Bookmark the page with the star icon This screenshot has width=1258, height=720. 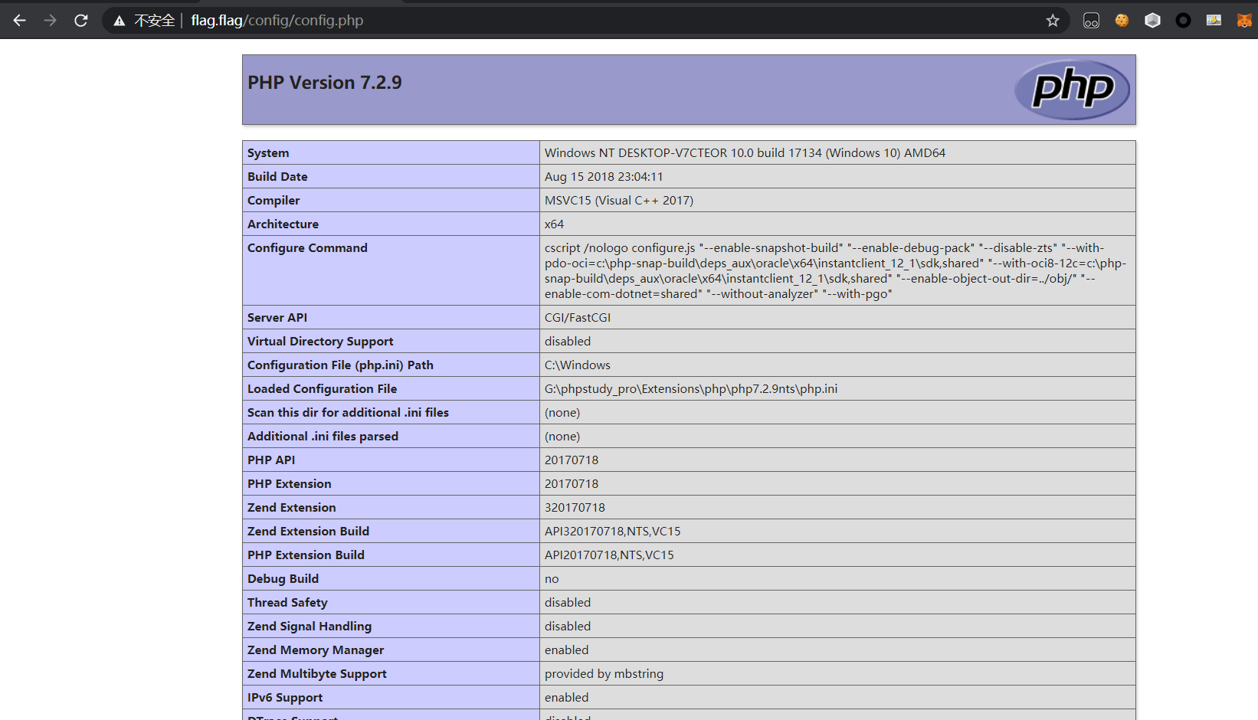pos(1053,20)
